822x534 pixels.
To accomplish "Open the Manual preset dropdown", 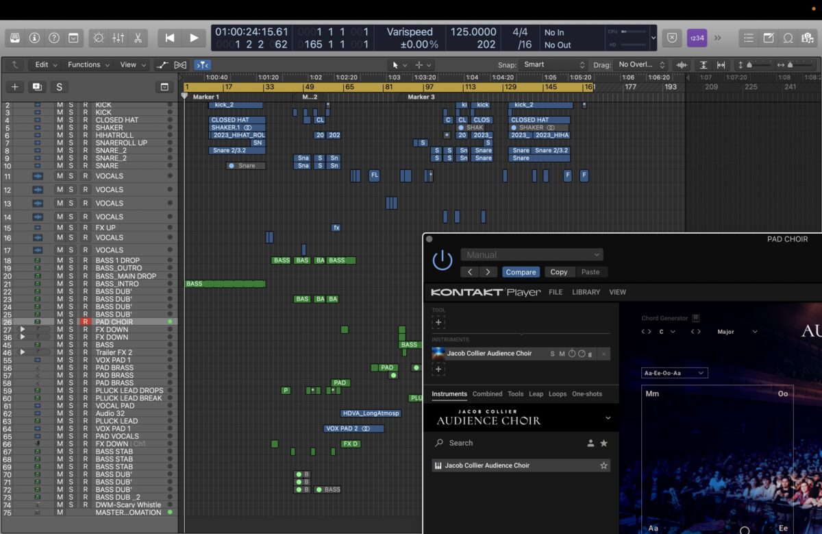I will coord(530,254).
